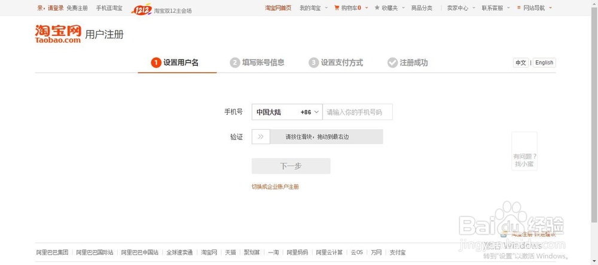
Task: Open the 中国大陆 +86 country dropdown
Action: point(287,112)
